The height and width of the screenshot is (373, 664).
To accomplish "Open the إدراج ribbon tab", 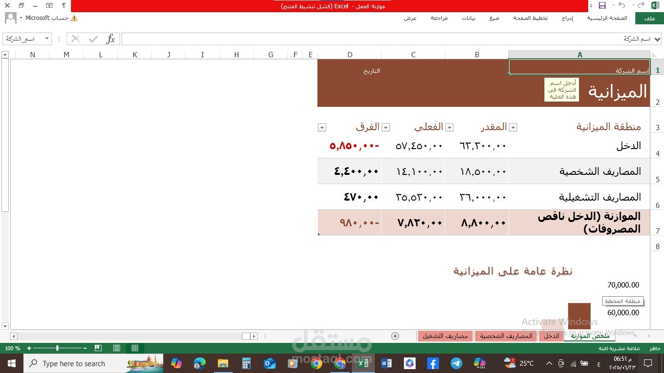I will tap(567, 18).
